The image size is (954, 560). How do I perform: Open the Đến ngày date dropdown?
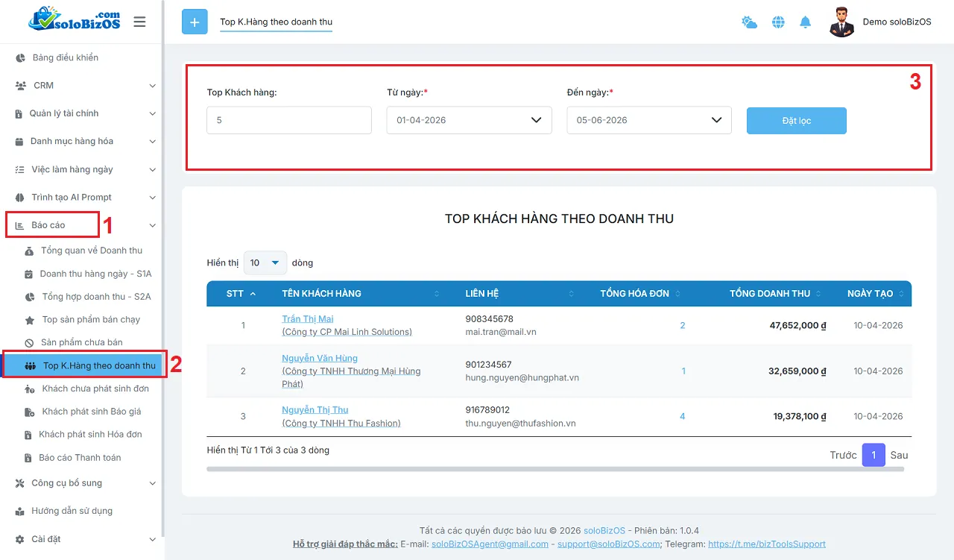click(649, 120)
